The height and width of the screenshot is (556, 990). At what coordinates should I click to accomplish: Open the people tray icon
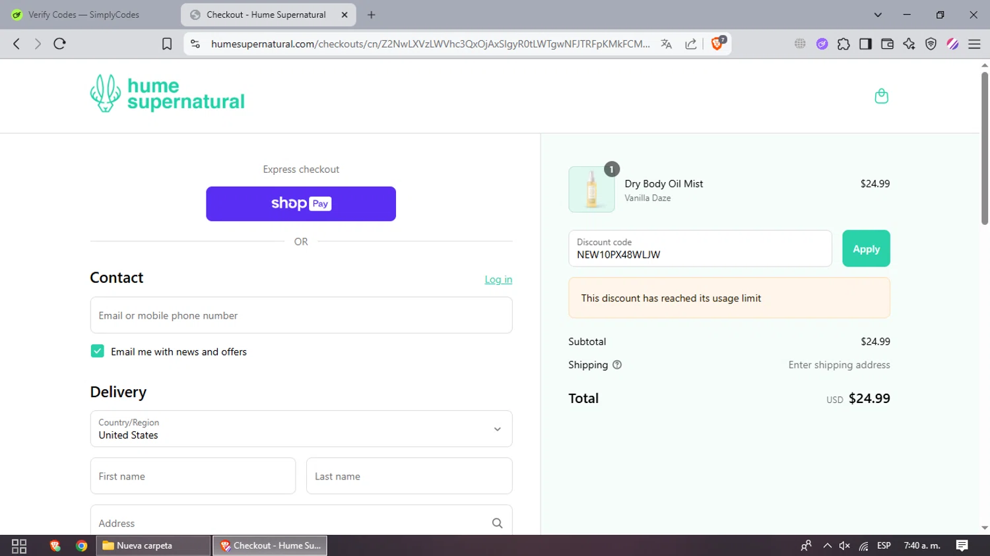pyautogui.click(x=806, y=545)
